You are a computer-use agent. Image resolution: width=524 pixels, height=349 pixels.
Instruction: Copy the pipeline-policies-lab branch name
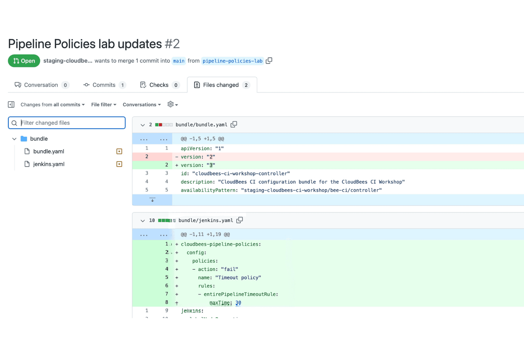pos(269,60)
